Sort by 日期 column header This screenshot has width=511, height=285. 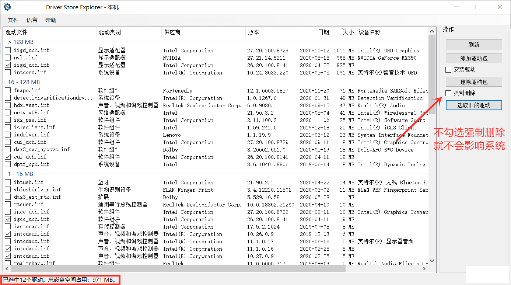pyautogui.click(x=314, y=32)
